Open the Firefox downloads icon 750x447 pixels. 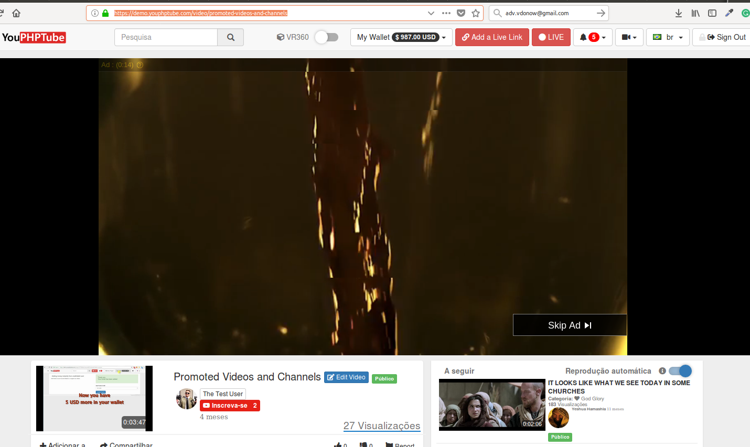click(x=679, y=13)
